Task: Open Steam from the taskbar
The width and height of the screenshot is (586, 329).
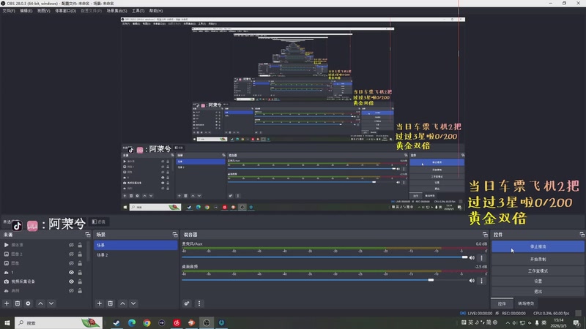Action: (116, 322)
